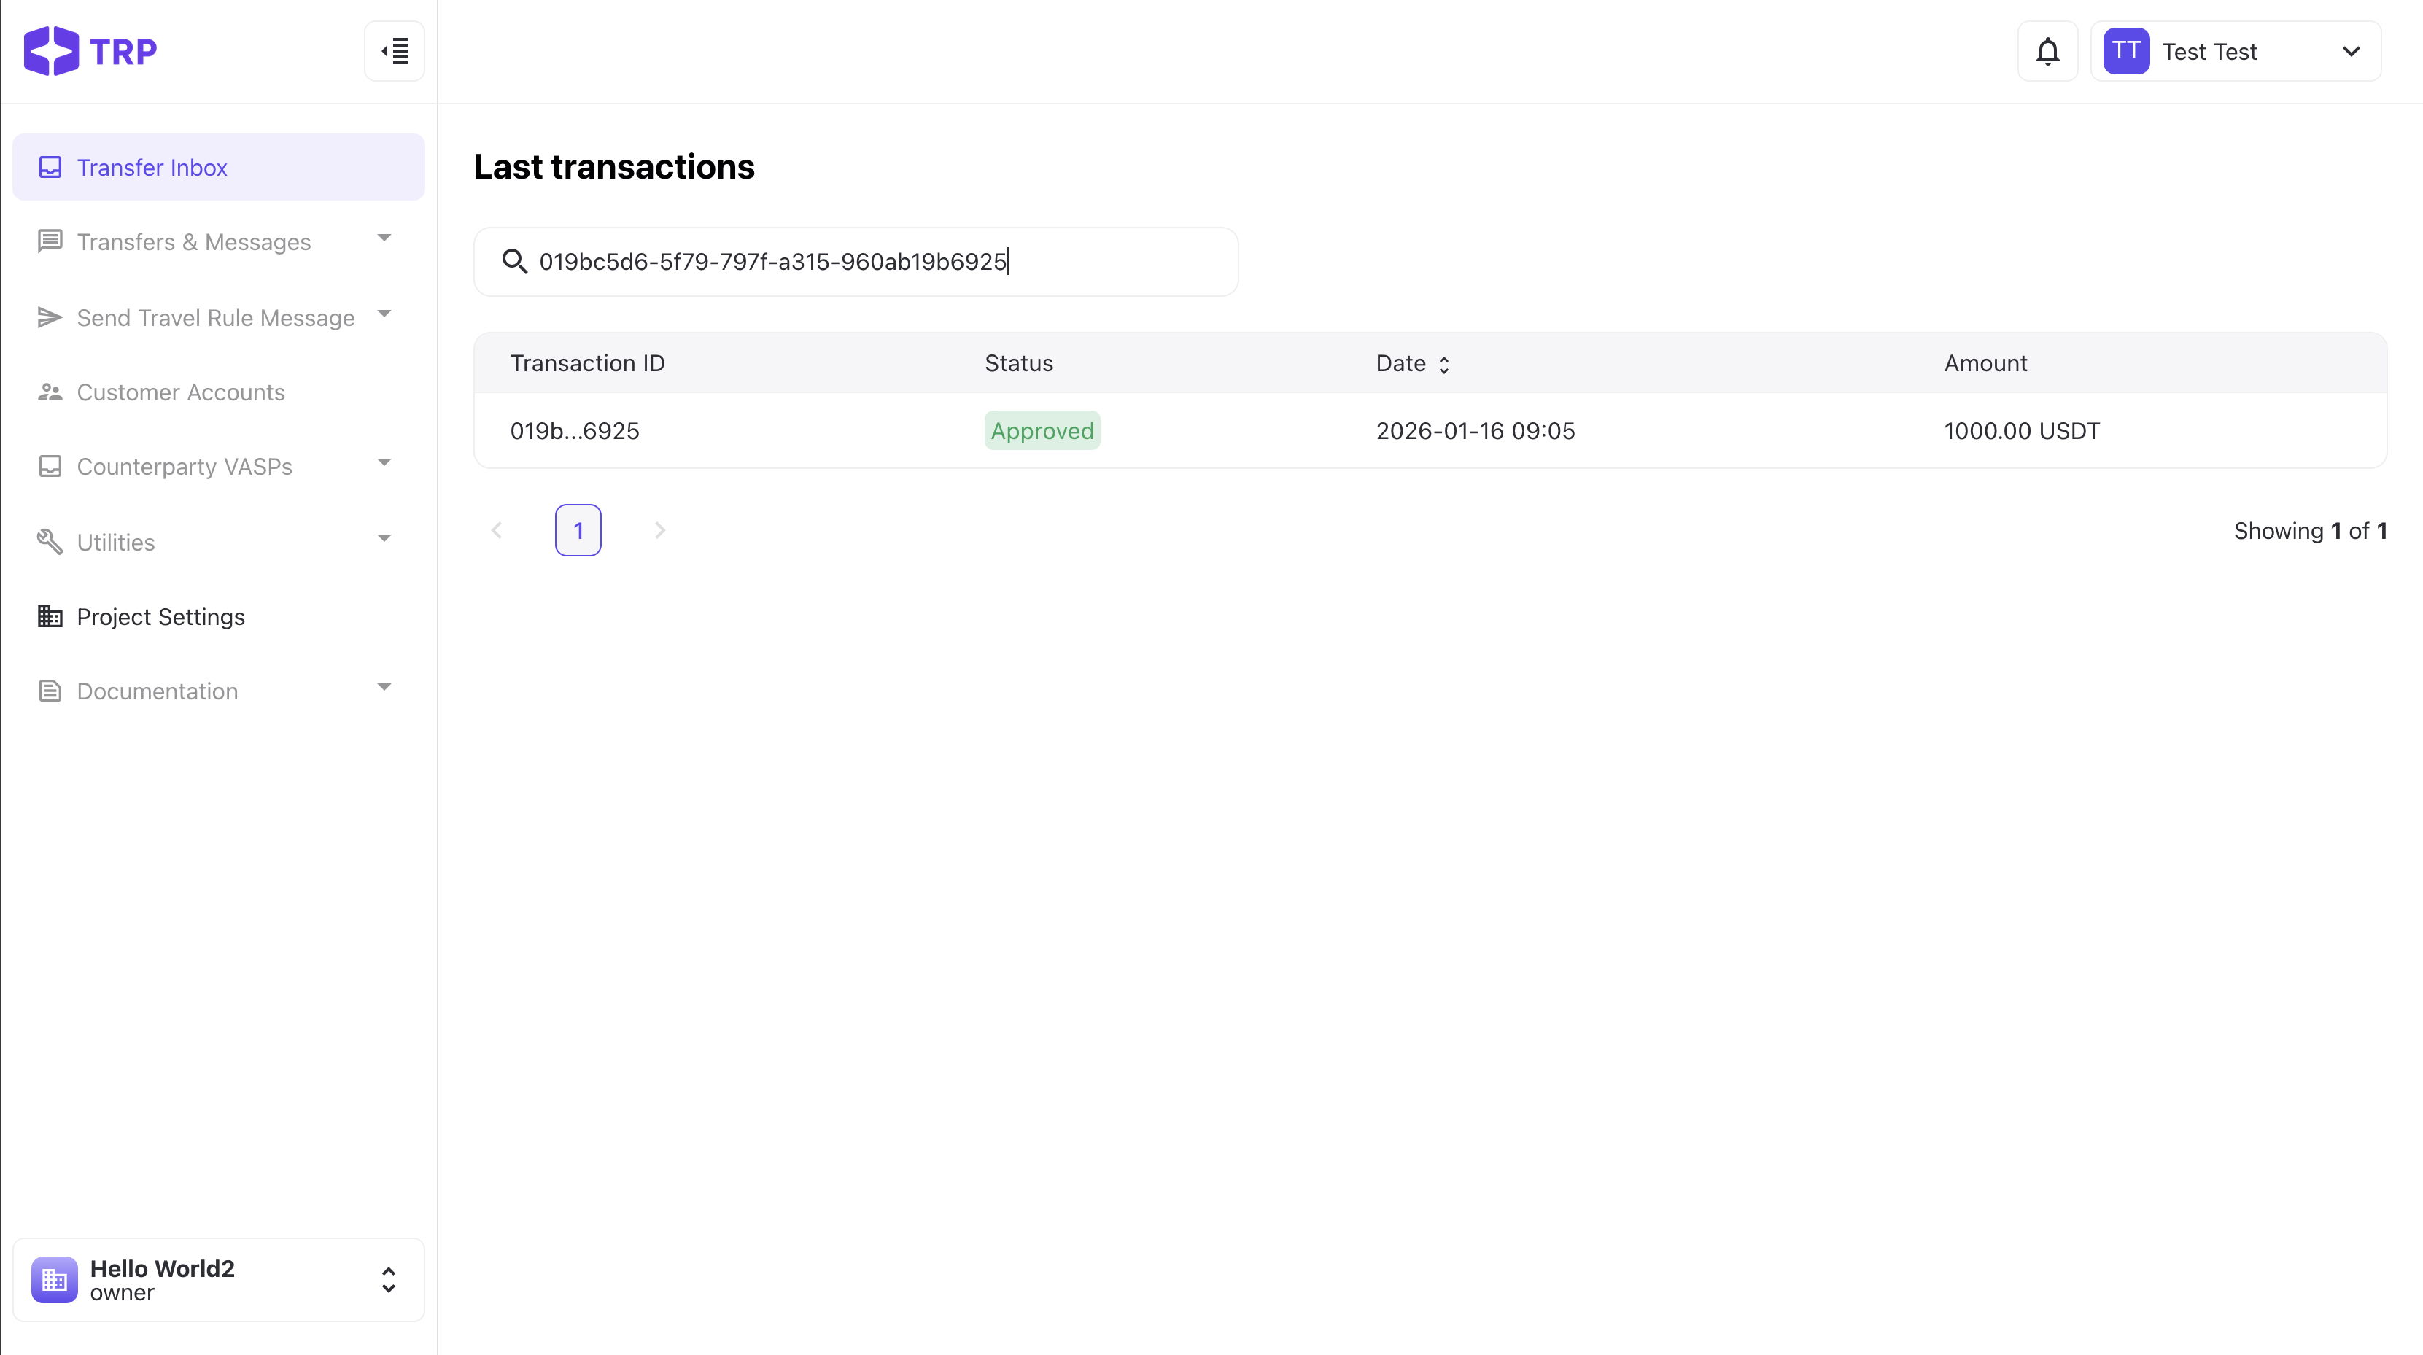Image resolution: width=2423 pixels, height=1355 pixels.
Task: Click page 1 pagination button
Action: tap(578, 530)
